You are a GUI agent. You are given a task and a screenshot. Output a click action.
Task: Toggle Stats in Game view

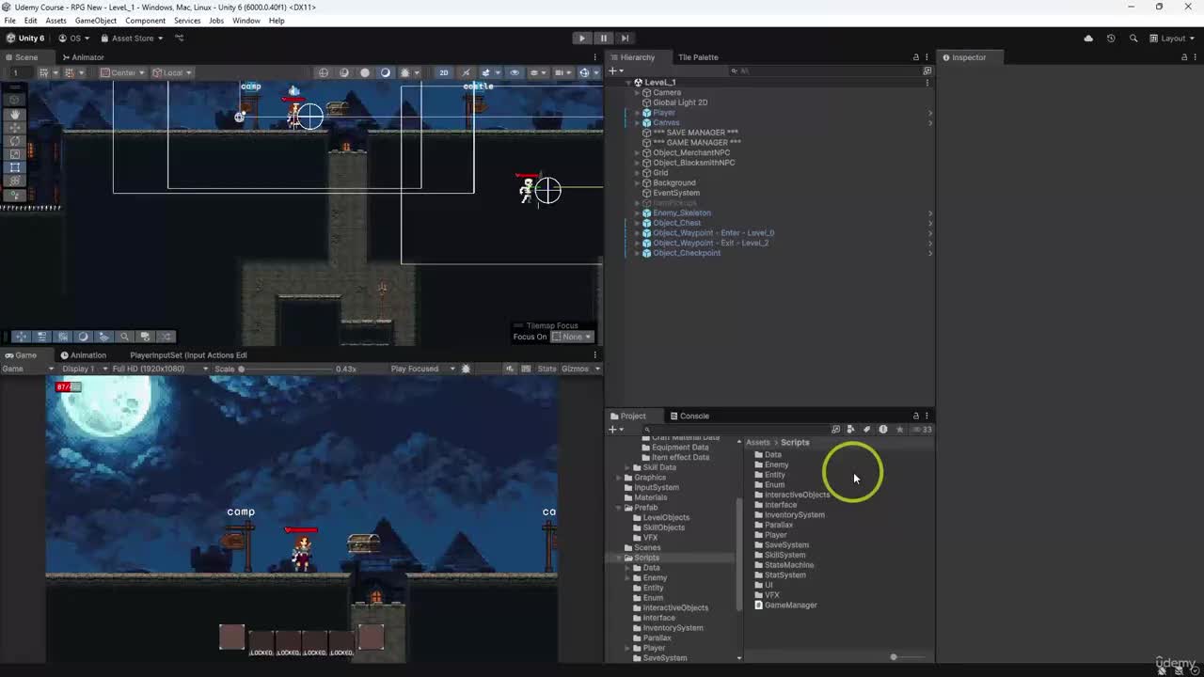pyautogui.click(x=547, y=369)
